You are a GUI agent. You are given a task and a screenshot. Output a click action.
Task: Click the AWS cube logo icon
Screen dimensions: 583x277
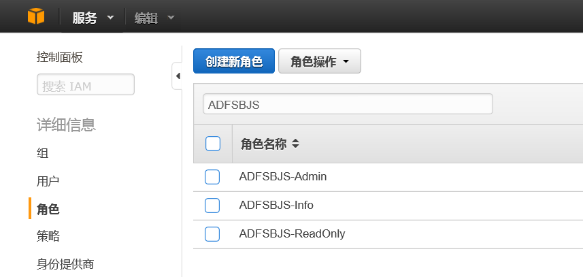click(35, 17)
